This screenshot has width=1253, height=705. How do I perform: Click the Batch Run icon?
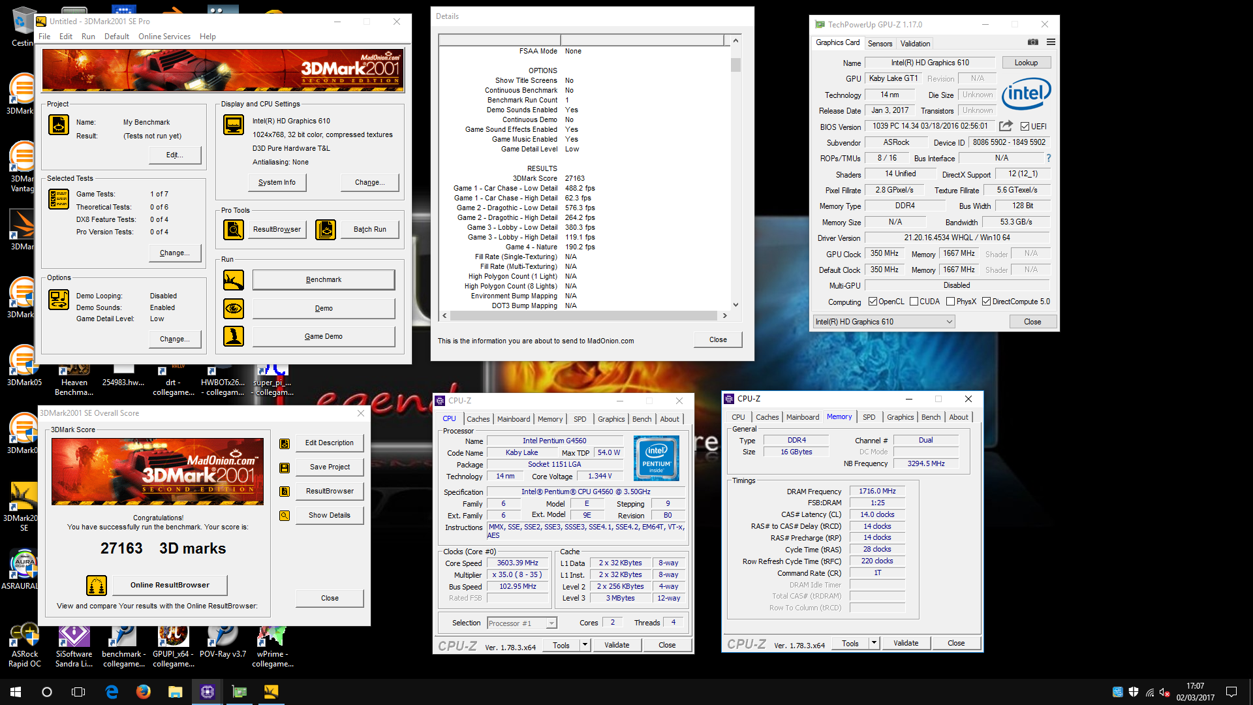(326, 229)
